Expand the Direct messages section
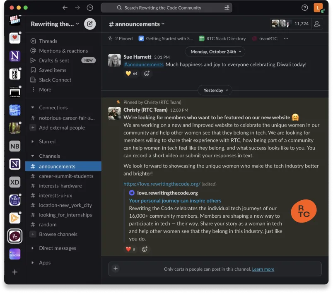 32,248
